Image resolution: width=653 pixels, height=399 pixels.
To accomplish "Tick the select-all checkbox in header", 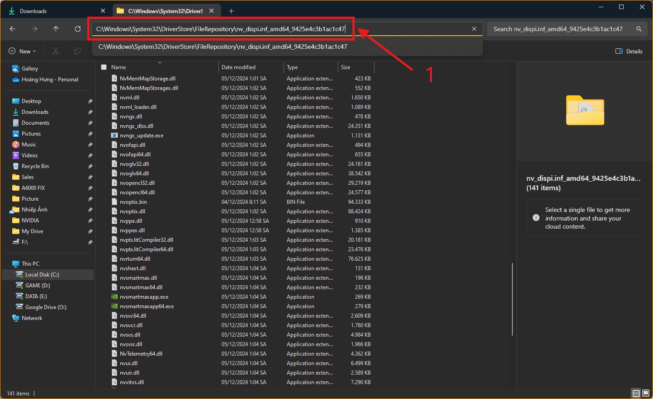I will 104,67.
